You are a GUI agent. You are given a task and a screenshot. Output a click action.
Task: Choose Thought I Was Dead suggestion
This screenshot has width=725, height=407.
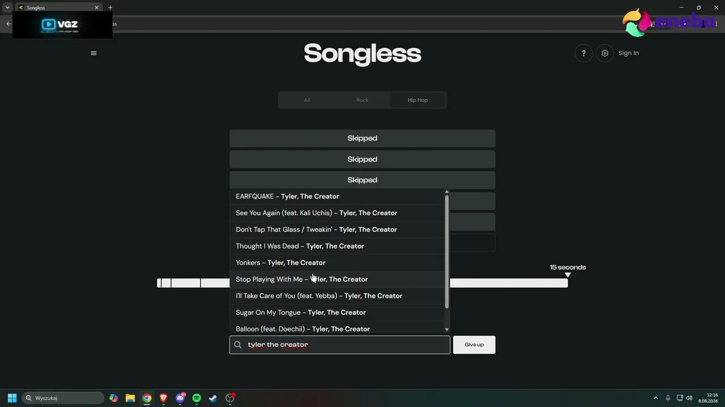(x=338, y=246)
